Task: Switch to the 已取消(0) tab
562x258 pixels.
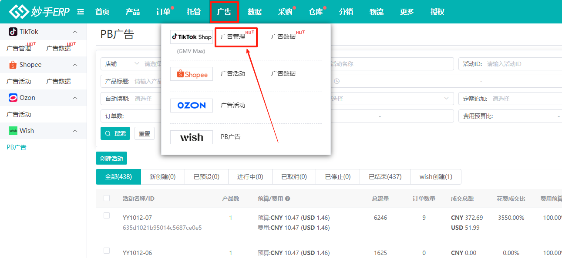Action: pyautogui.click(x=294, y=177)
